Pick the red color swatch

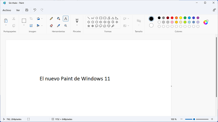click(172, 18)
